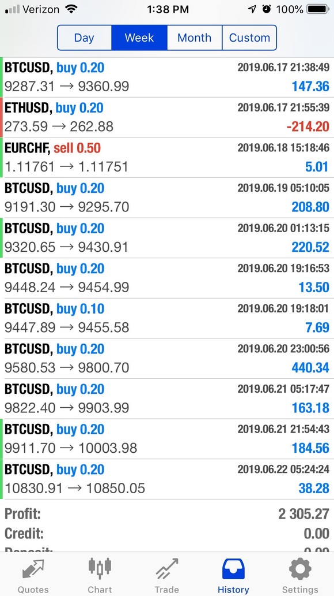Image resolution: width=334 pixels, height=596 pixels.
Task: Switch to the Month period filter
Action: pos(195,38)
